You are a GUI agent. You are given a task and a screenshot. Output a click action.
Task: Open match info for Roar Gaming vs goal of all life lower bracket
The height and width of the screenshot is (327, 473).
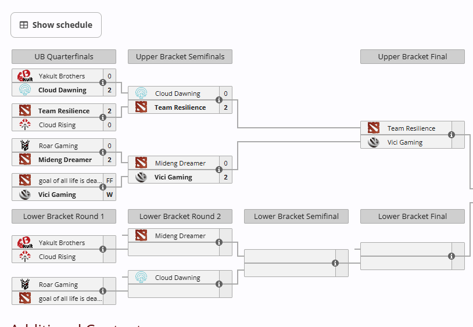[103, 291]
